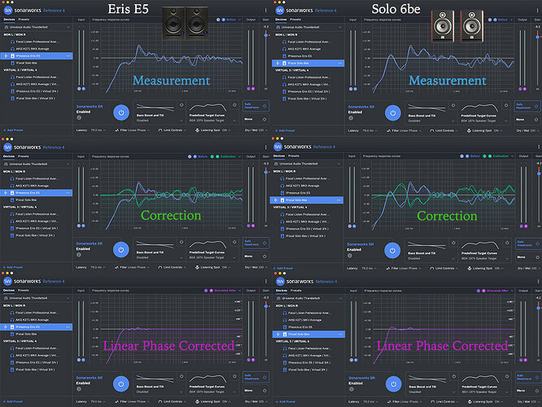This screenshot has height=407, width=542.
Task: Switch to Presets tab in Eris E5 Correction window
Action: [x=24, y=156]
